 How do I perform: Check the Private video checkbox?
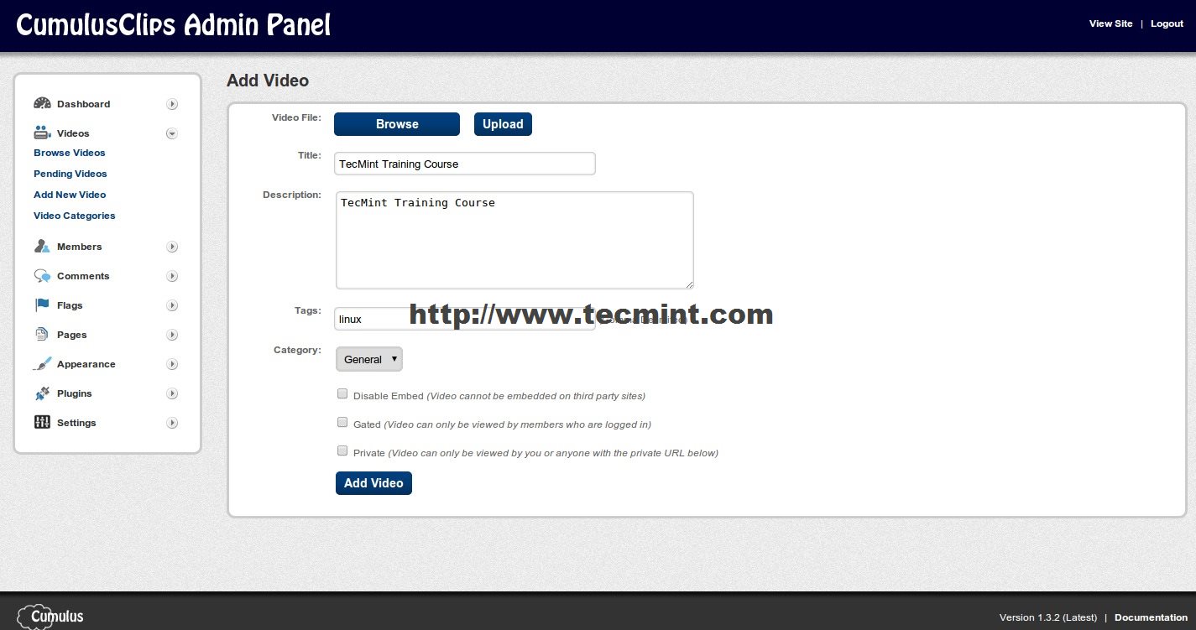click(342, 451)
